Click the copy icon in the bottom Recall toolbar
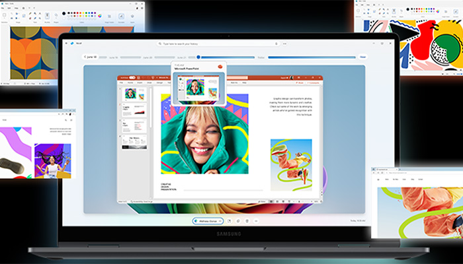Viewport: 463px width, 264px height. tap(238, 221)
